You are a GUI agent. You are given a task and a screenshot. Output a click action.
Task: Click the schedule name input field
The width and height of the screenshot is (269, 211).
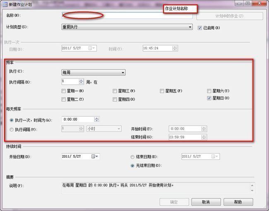(127, 15)
